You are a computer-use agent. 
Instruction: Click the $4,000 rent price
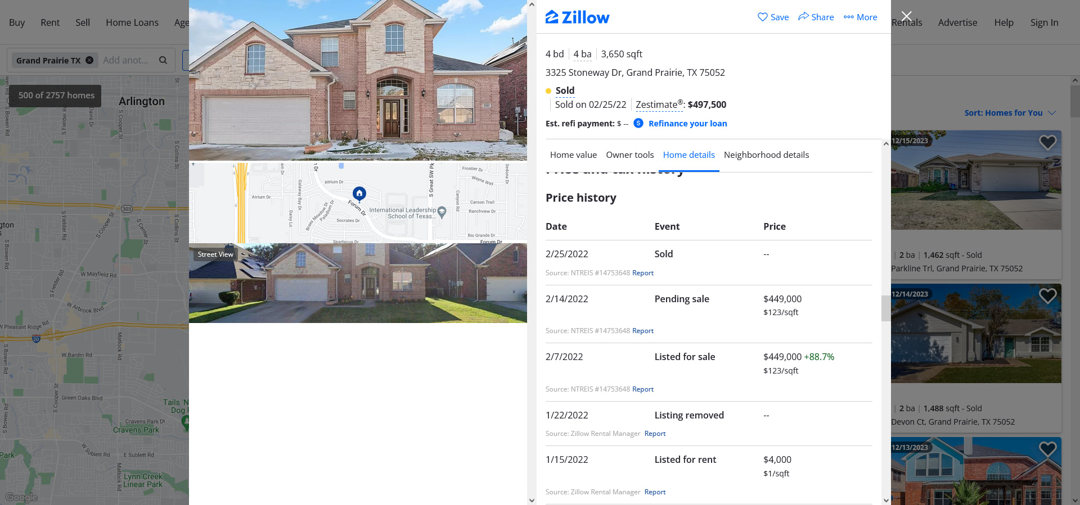pos(777,460)
